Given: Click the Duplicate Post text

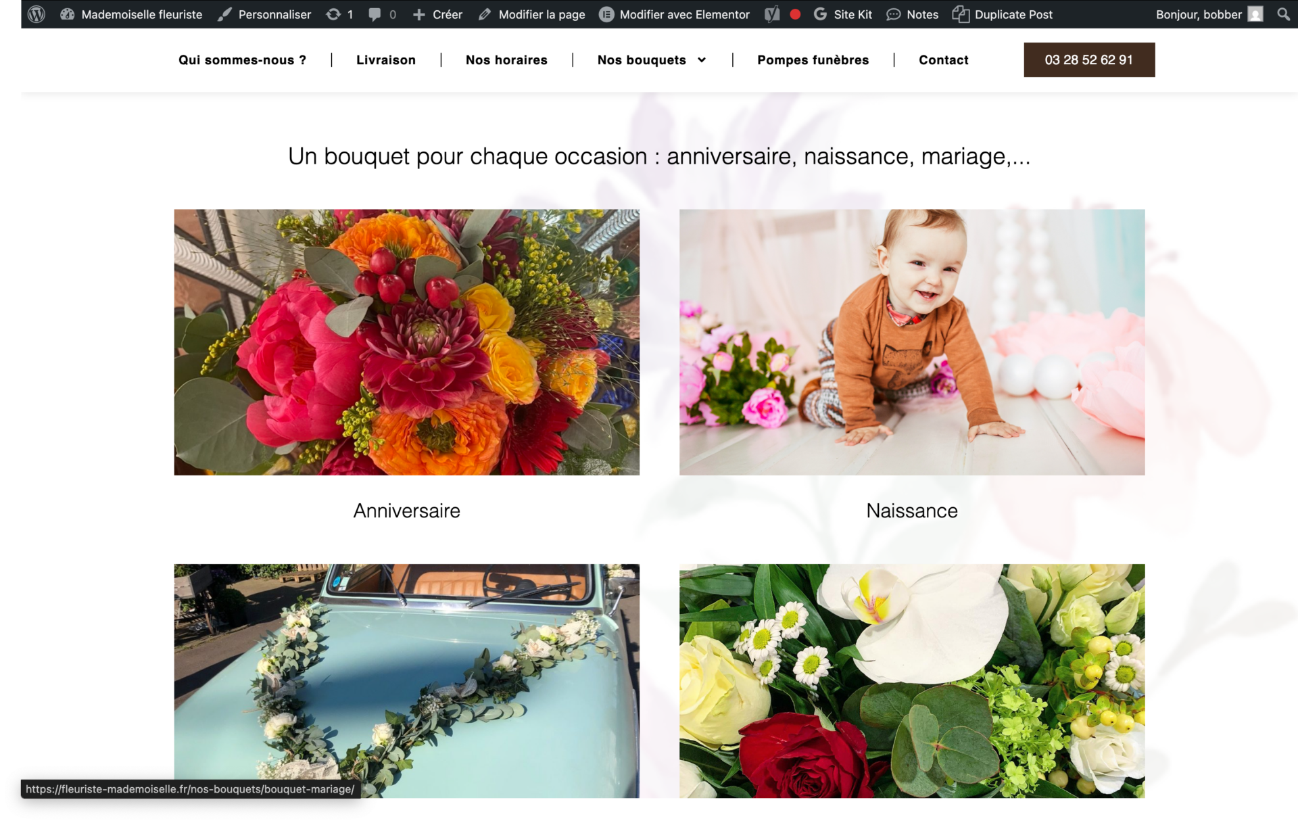Looking at the screenshot, I should pos(1013,14).
